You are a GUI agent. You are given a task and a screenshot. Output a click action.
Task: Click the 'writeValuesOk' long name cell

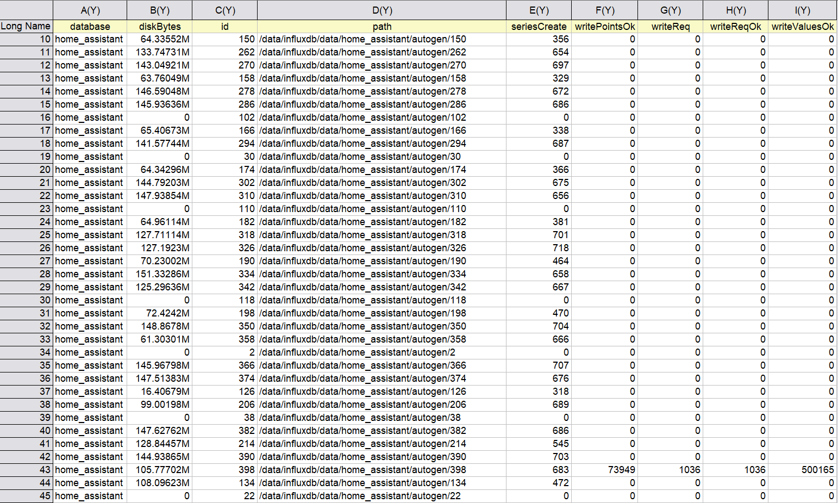[x=802, y=27]
